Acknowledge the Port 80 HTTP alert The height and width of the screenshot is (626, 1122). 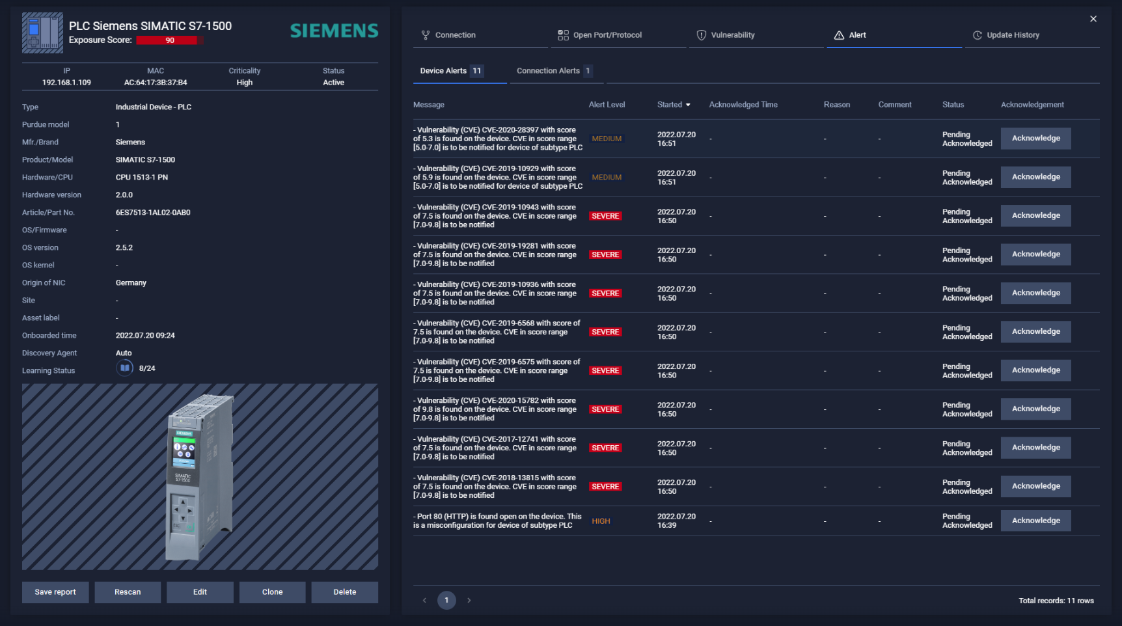coord(1035,521)
